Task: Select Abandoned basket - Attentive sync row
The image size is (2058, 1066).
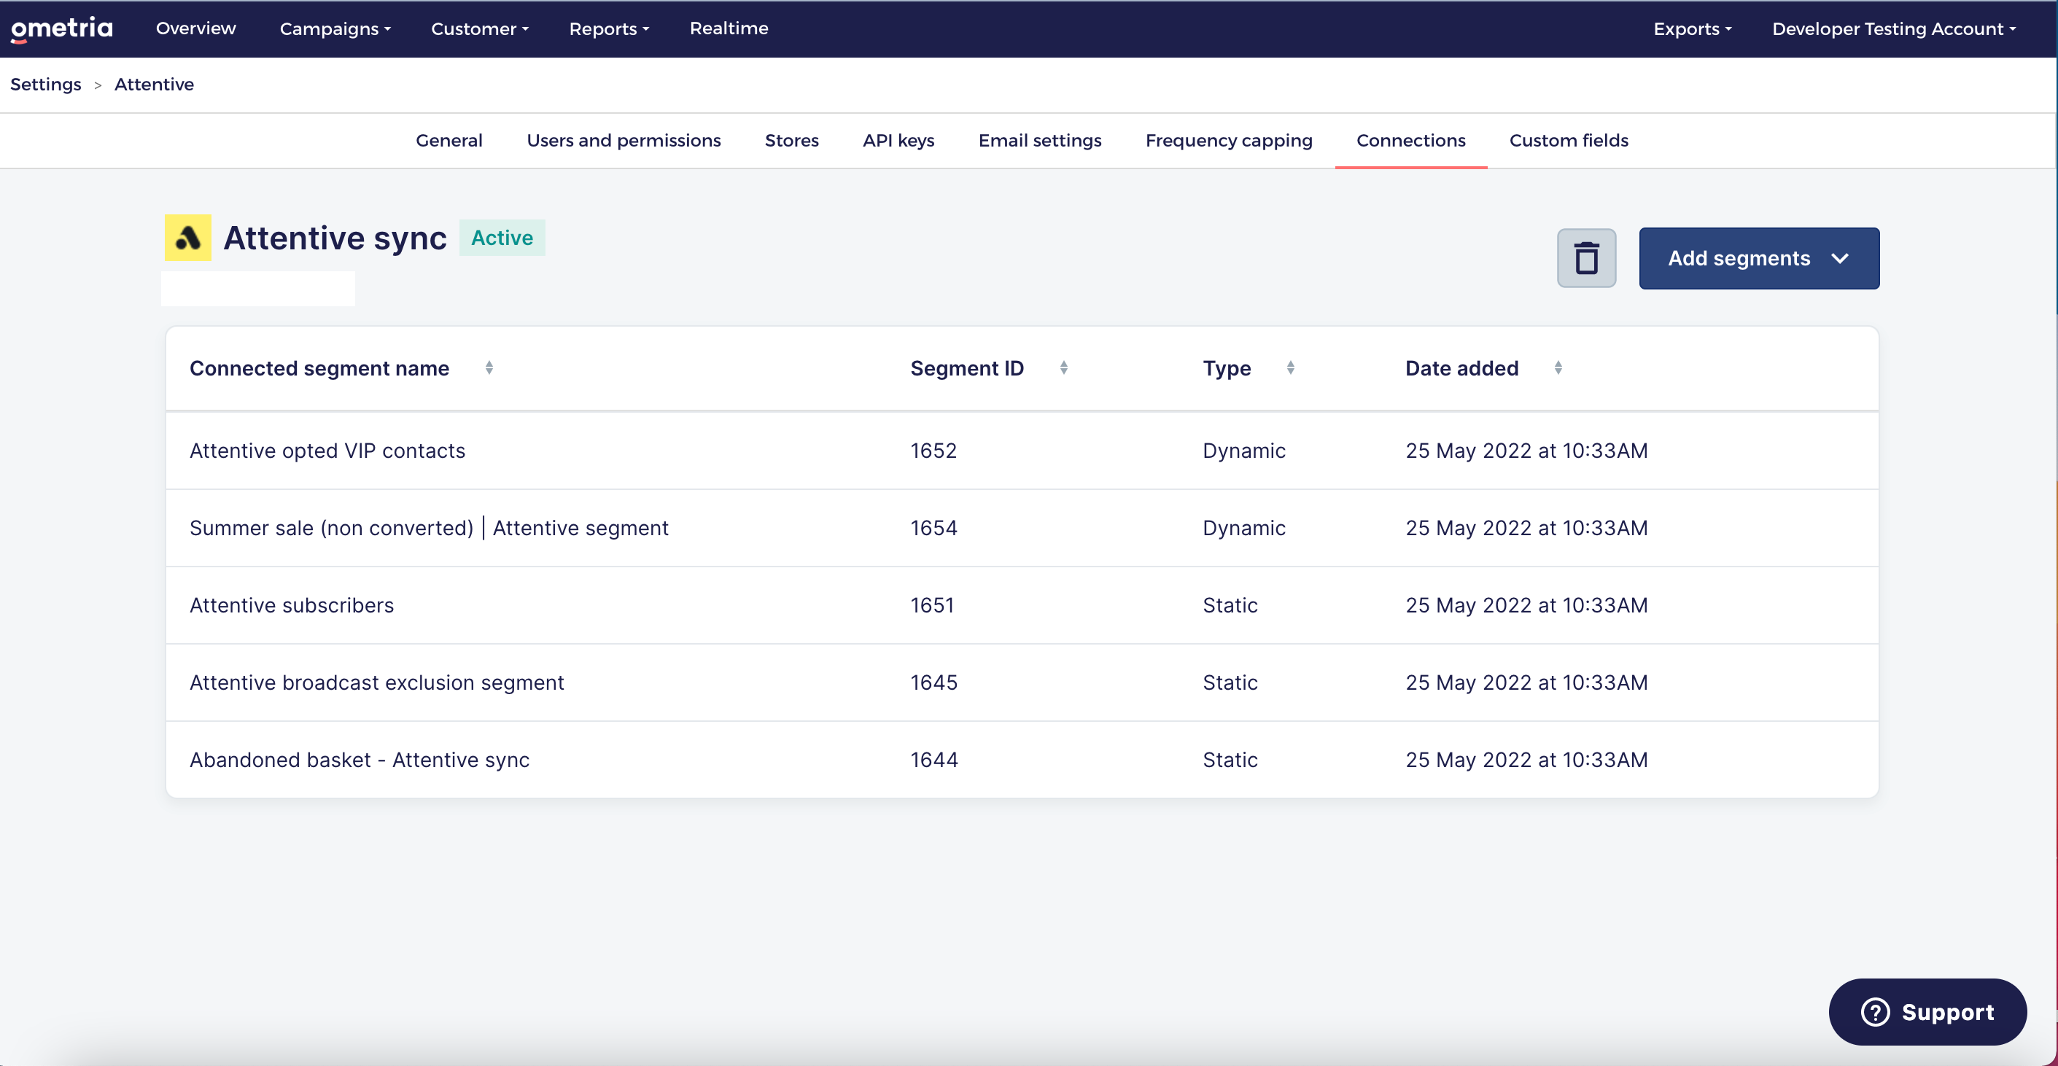Action: point(1022,759)
